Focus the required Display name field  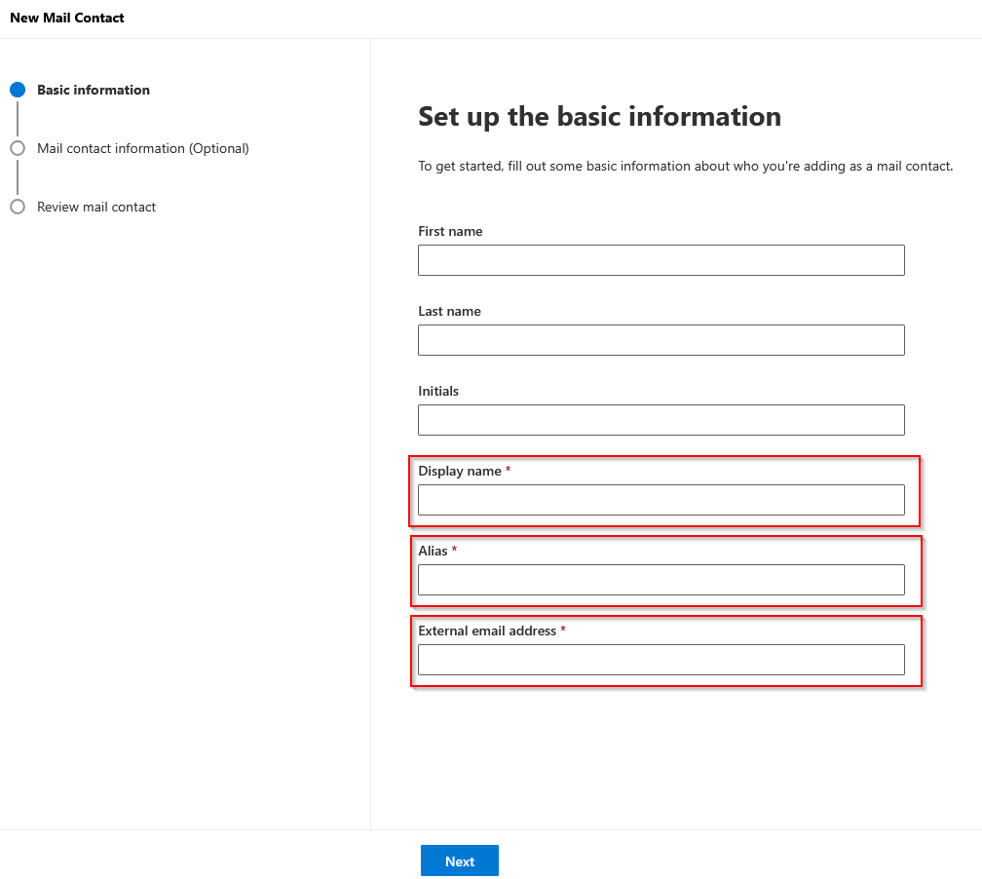[x=661, y=500]
